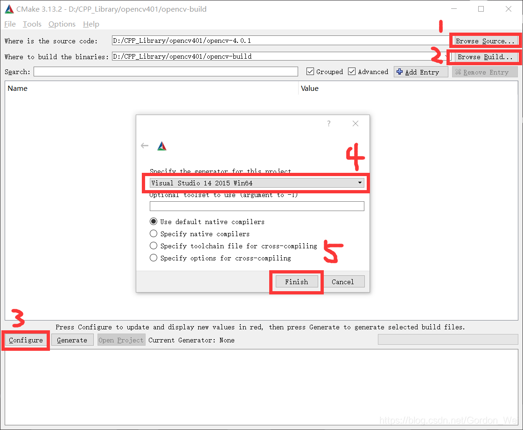Uncheck the Grouped checkbox
This screenshot has width=523, height=430.
tap(311, 71)
